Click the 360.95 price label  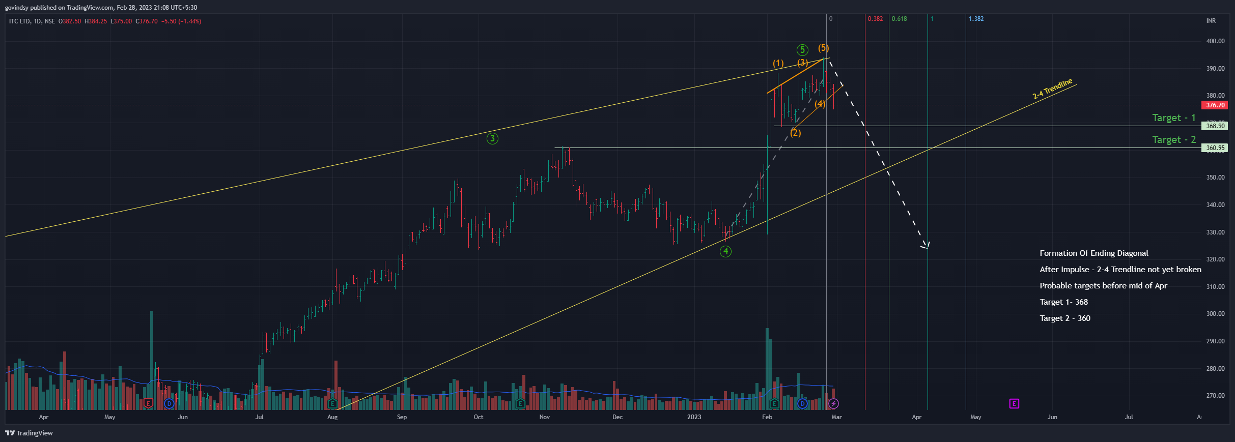(x=1215, y=148)
